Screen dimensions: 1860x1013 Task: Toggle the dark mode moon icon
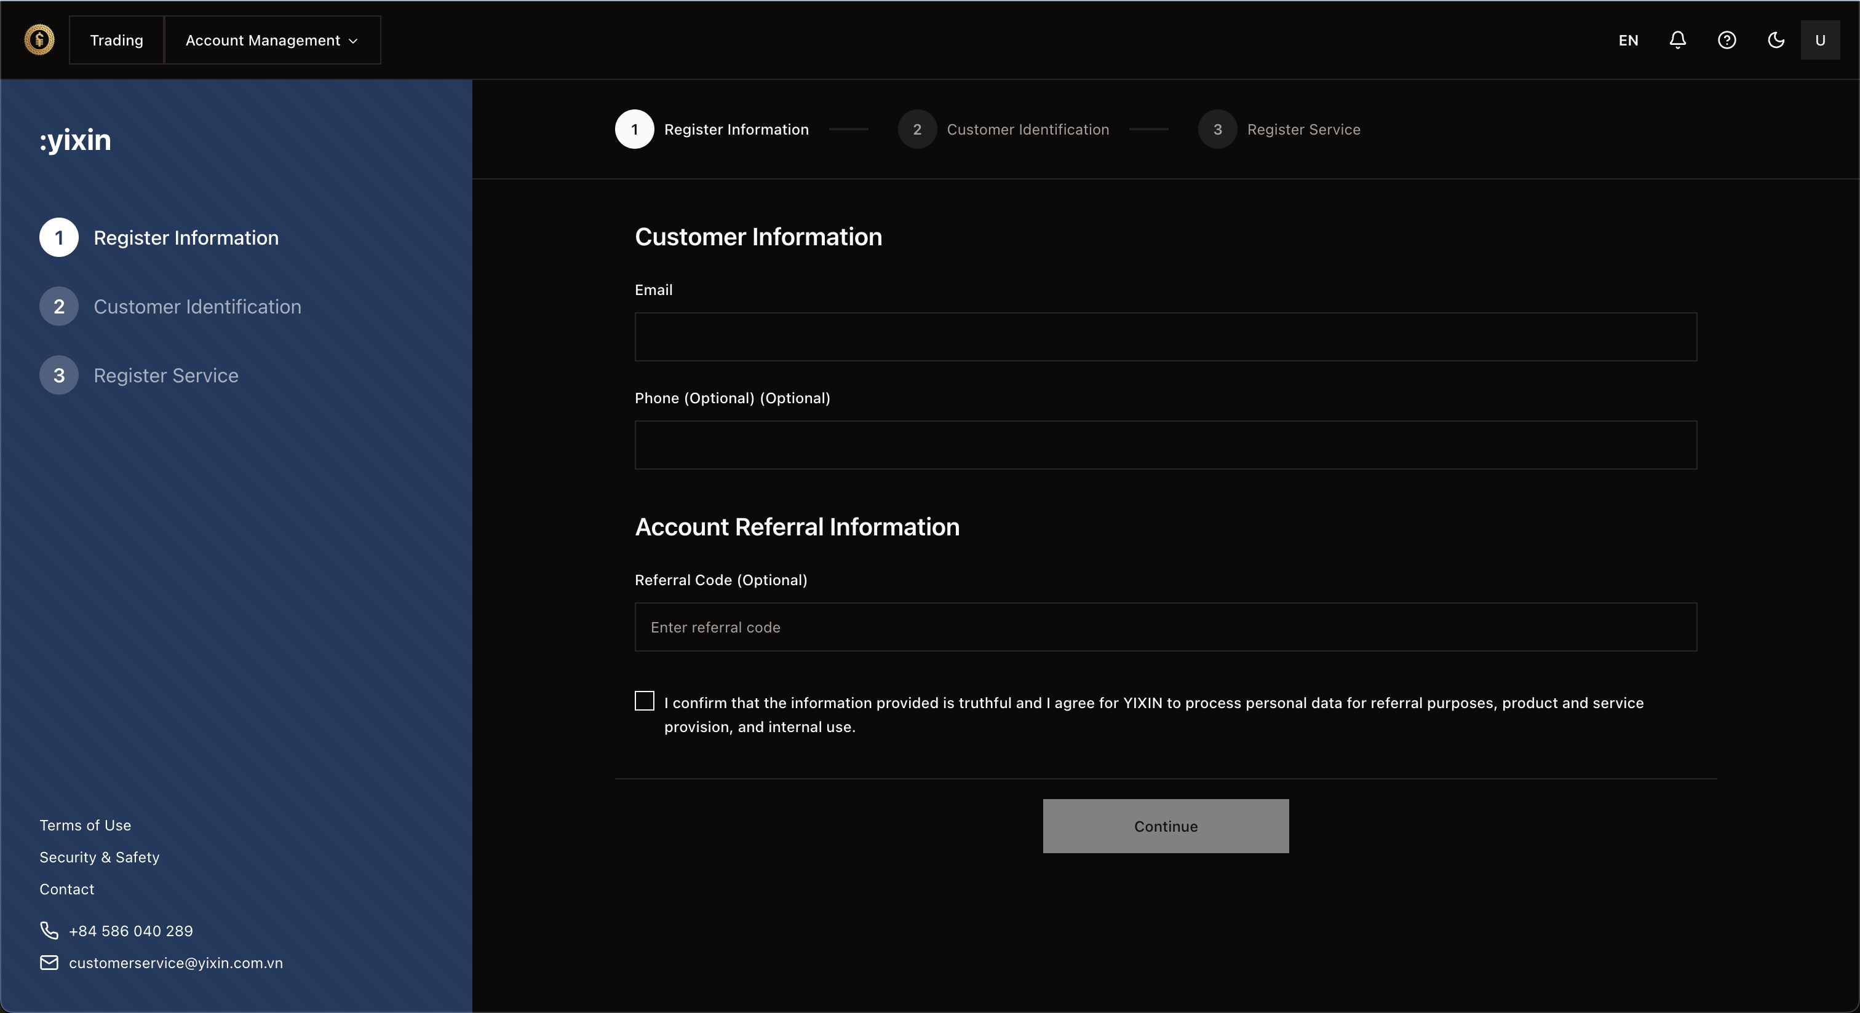pos(1776,40)
